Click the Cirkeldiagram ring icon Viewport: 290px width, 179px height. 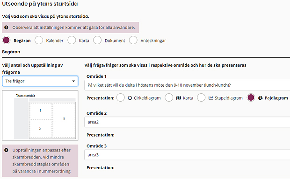pyautogui.click(x=130, y=98)
